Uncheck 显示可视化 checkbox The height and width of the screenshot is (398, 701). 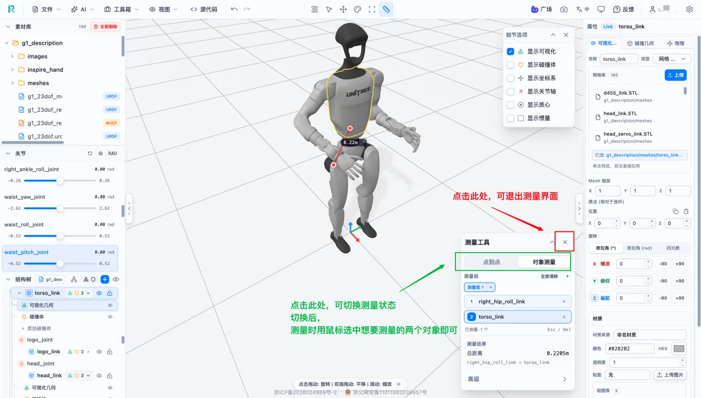tap(510, 52)
